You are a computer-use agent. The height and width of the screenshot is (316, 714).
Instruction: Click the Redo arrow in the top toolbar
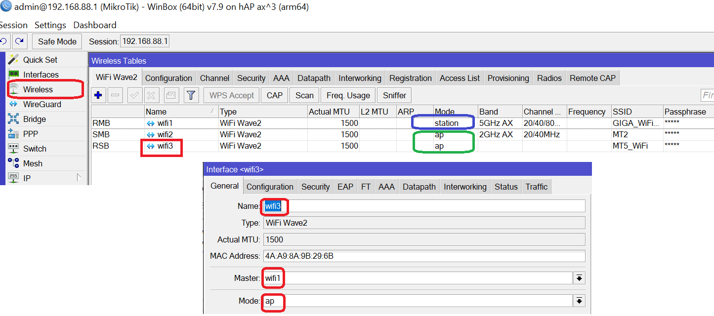click(20, 41)
